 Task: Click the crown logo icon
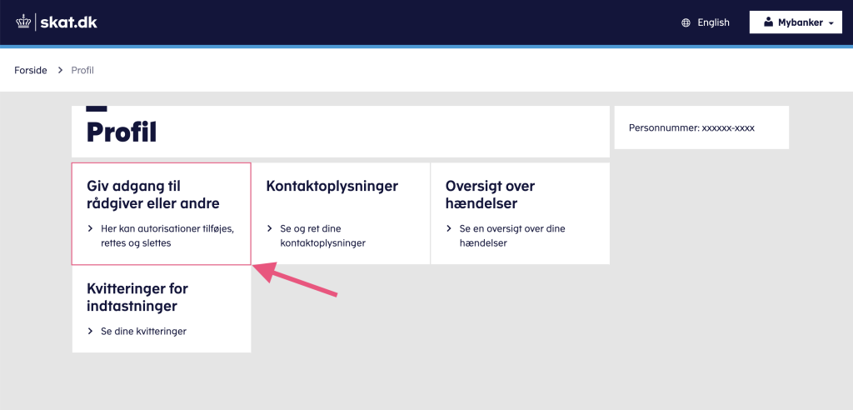pos(22,22)
